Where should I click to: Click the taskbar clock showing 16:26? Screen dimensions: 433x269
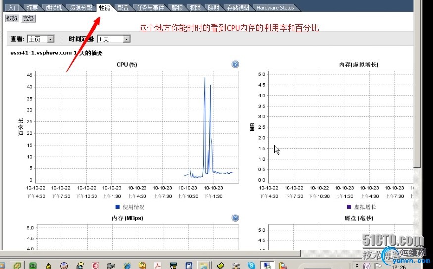click(x=399, y=267)
